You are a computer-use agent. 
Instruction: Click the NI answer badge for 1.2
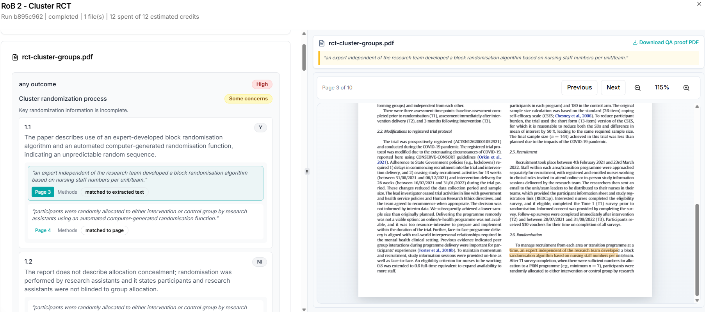click(x=260, y=262)
